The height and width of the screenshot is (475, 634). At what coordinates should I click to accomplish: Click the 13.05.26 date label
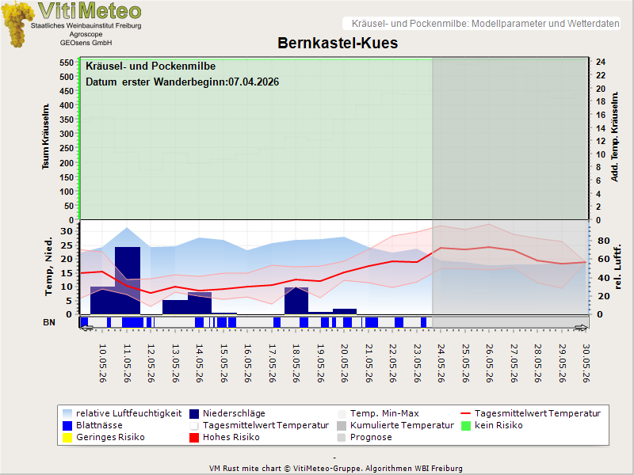[x=175, y=363]
